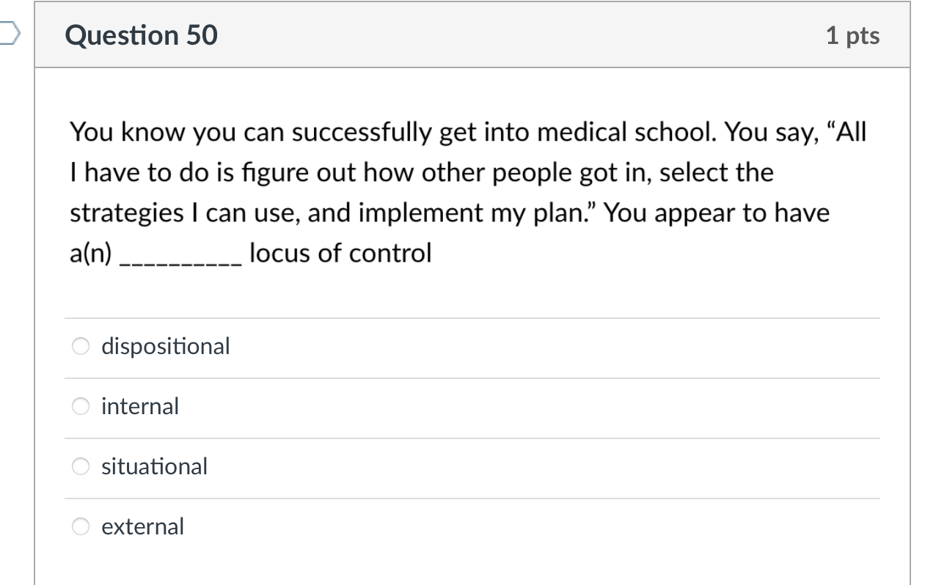Click the gray Question 50 header bar
The width and height of the screenshot is (936, 585).
(x=469, y=34)
